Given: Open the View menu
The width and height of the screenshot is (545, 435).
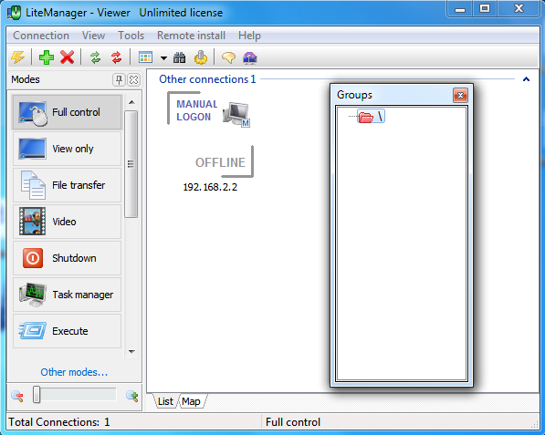Looking at the screenshot, I should [93, 36].
